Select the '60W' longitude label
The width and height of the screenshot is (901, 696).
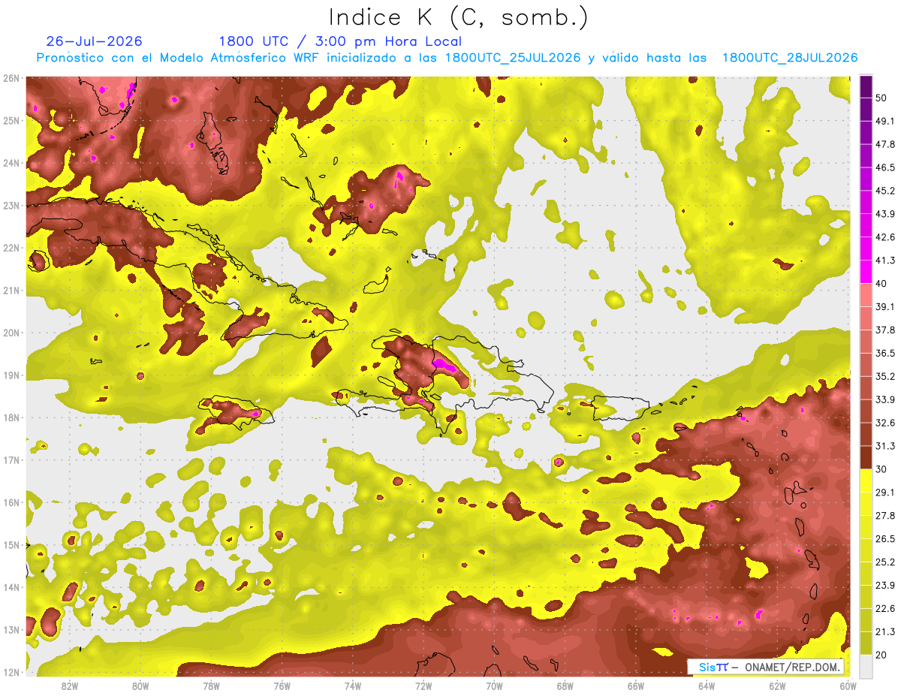click(848, 686)
